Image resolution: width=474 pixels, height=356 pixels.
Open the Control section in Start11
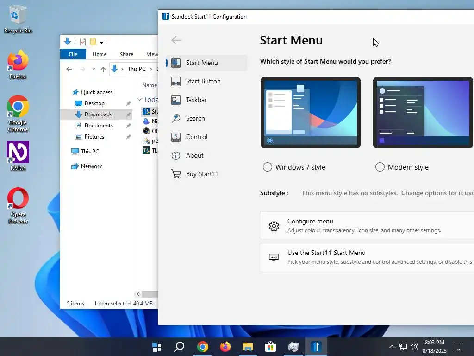tap(206, 137)
